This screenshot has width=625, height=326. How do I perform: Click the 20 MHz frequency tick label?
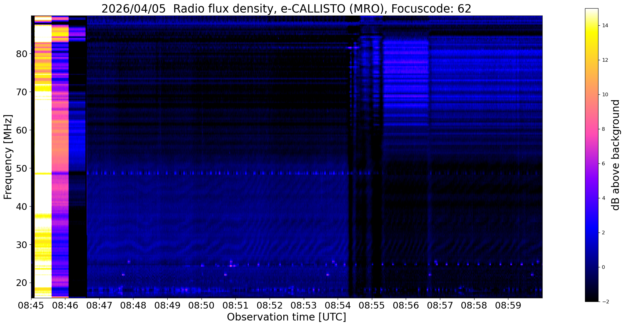22,283
